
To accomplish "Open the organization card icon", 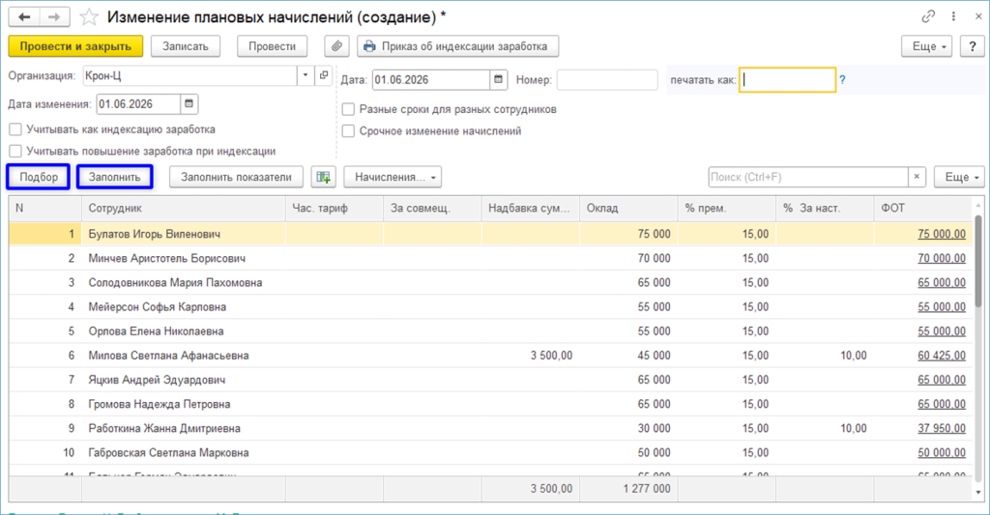I will click(x=324, y=75).
